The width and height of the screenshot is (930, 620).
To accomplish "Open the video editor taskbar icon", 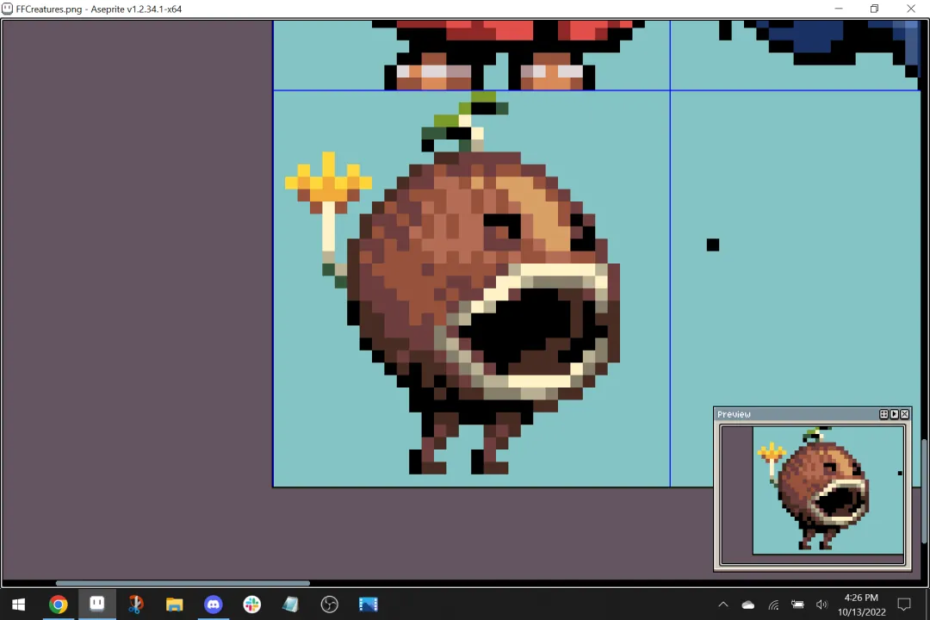I will pos(369,604).
